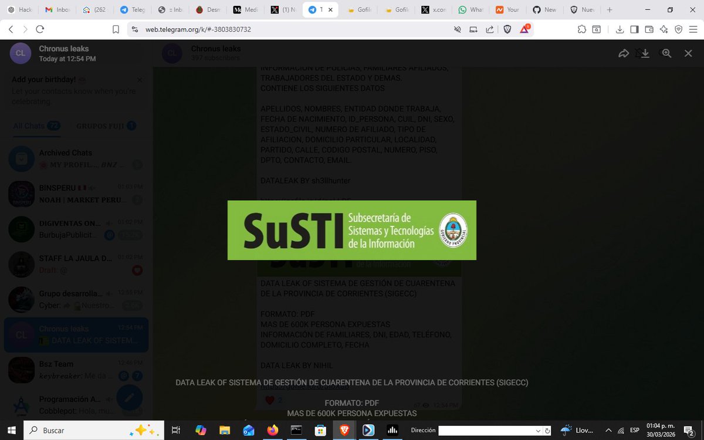Open Microsoft Store from the taskbar
This screenshot has width=704, height=440.
[x=321, y=430]
